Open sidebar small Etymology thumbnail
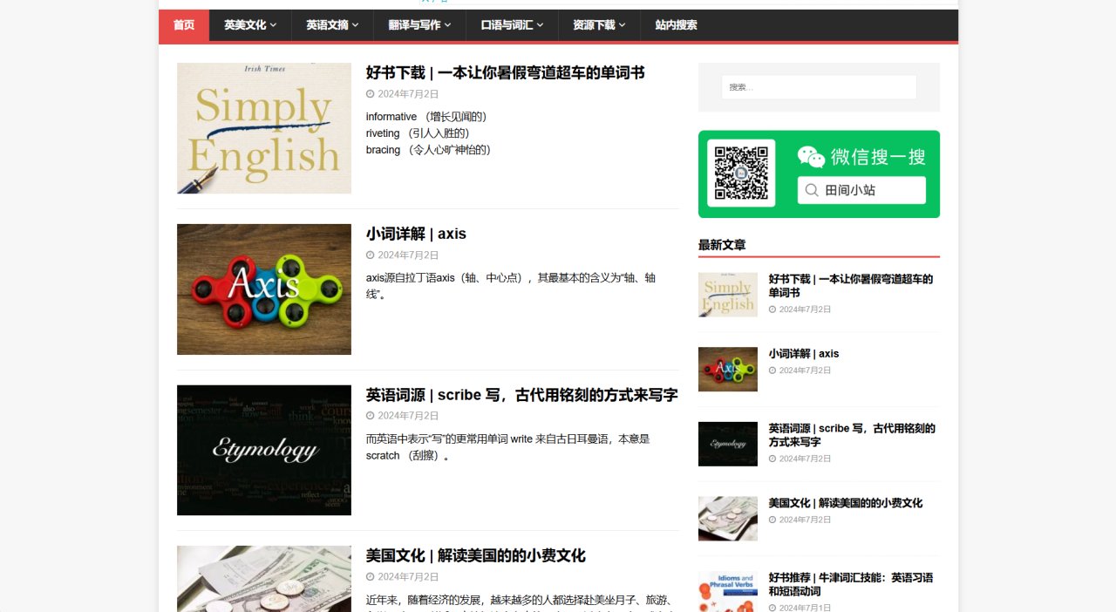1116x612 pixels. coord(728,444)
